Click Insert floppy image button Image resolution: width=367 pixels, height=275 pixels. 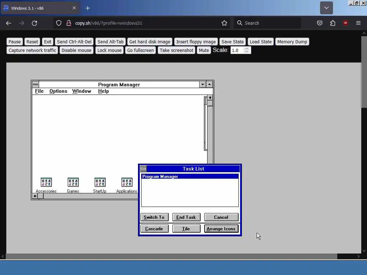[196, 42]
